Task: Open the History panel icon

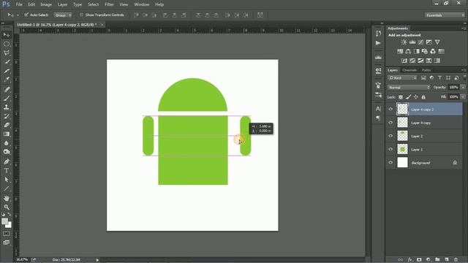Action: (x=378, y=34)
